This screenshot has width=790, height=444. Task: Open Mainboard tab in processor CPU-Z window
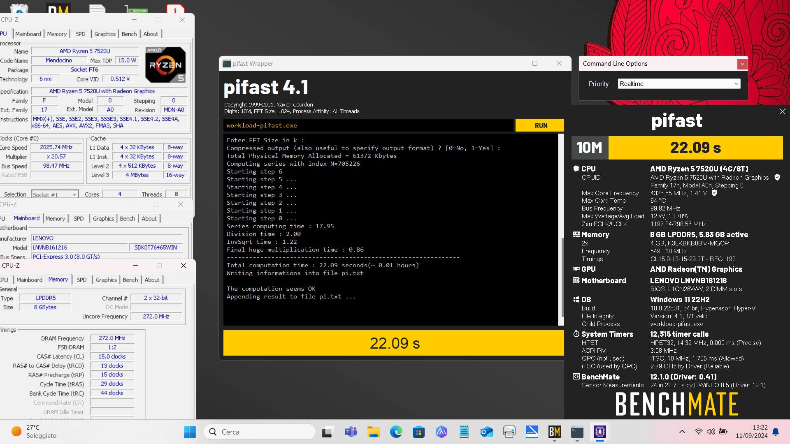click(x=28, y=34)
